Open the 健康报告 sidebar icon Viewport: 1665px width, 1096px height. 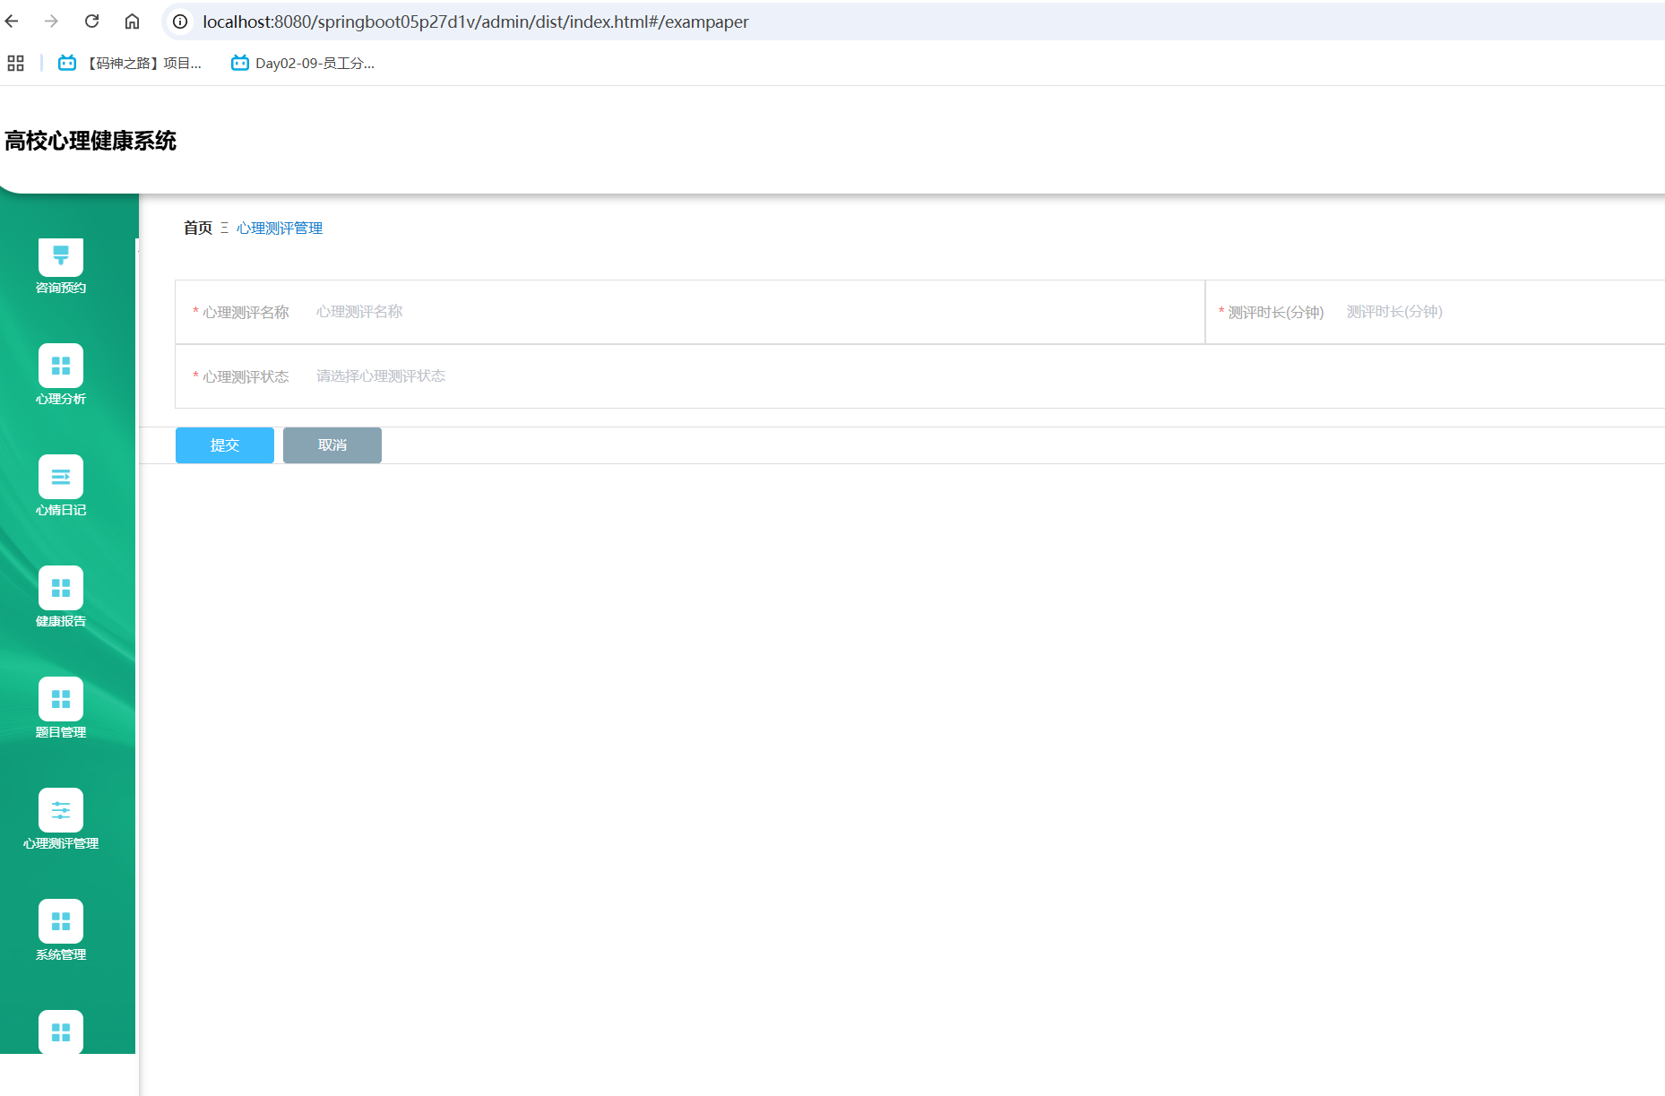tap(61, 588)
